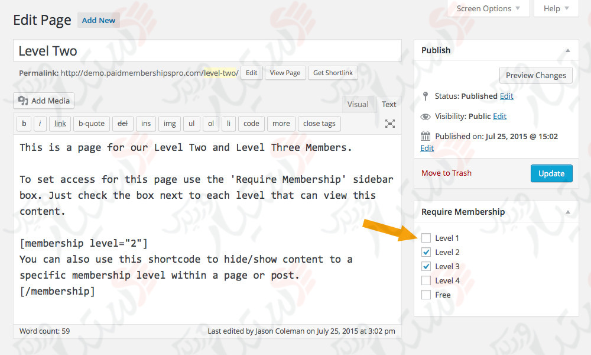
Task: Insert a code tag
Action: coord(251,124)
